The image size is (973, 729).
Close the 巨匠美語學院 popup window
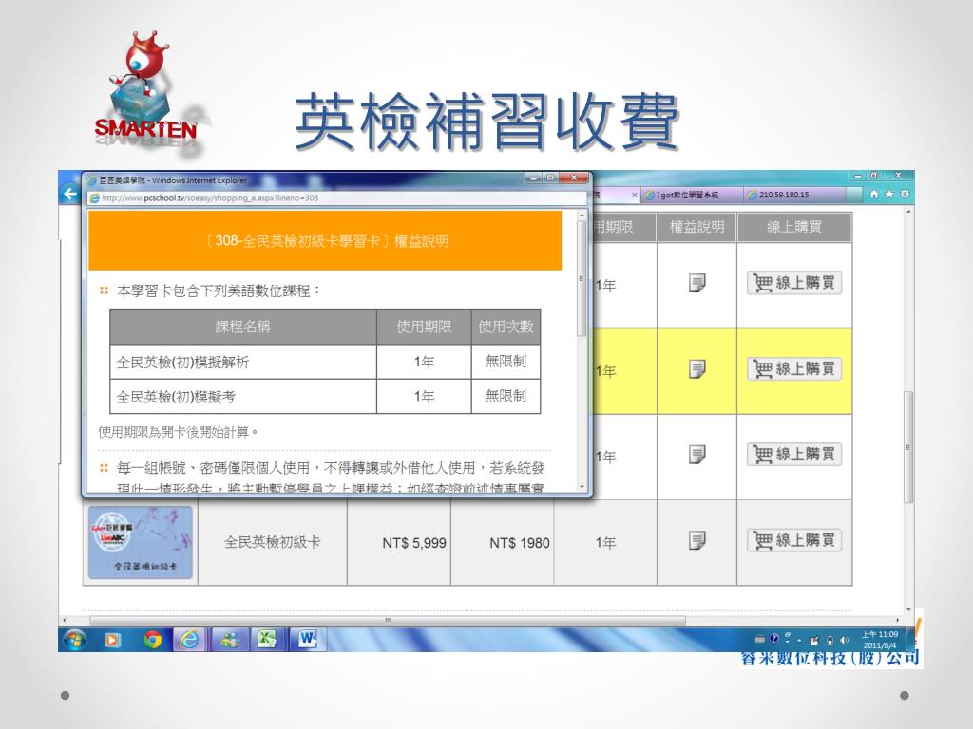click(574, 178)
